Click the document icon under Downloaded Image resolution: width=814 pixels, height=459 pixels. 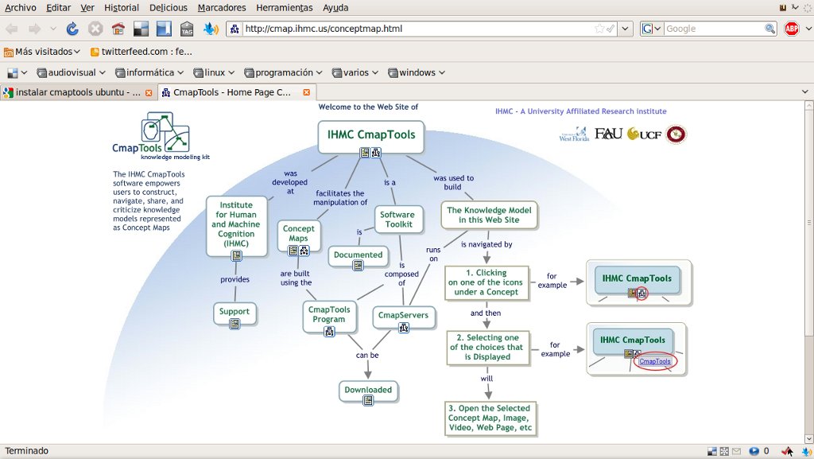[368, 400]
